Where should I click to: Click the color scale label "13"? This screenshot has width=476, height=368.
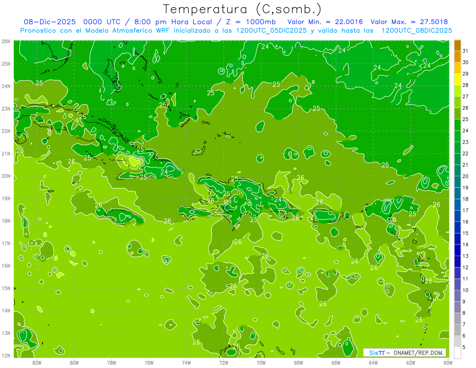465,256
